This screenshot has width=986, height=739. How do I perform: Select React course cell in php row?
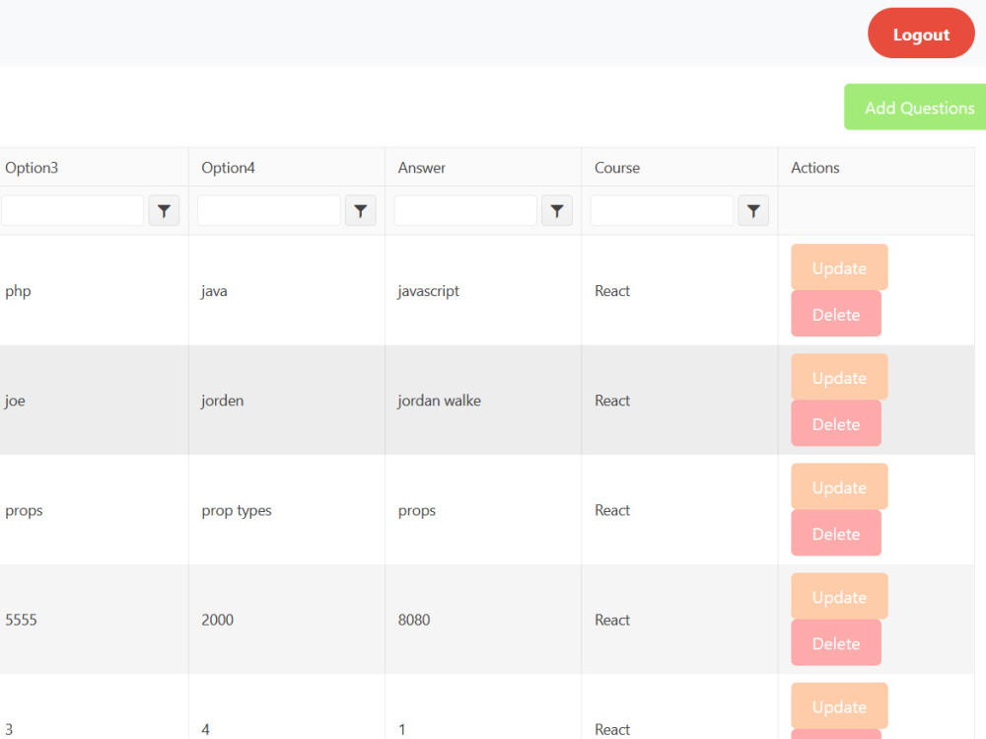(679, 290)
